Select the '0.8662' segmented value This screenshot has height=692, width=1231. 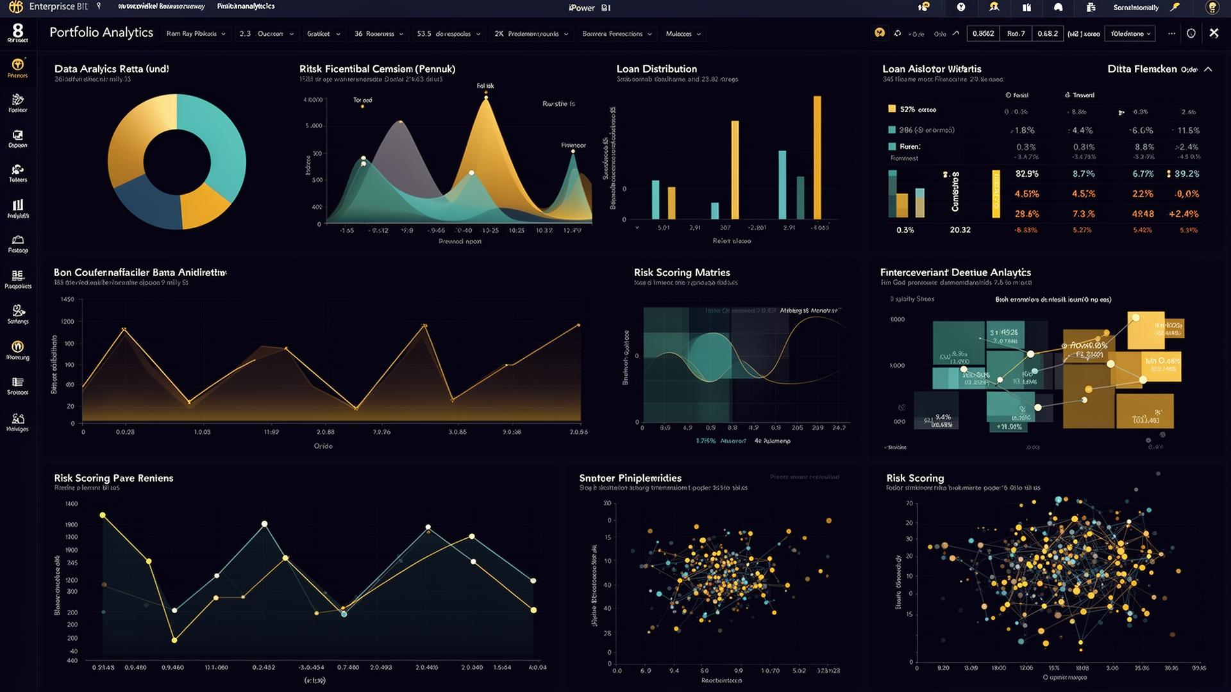coord(983,34)
